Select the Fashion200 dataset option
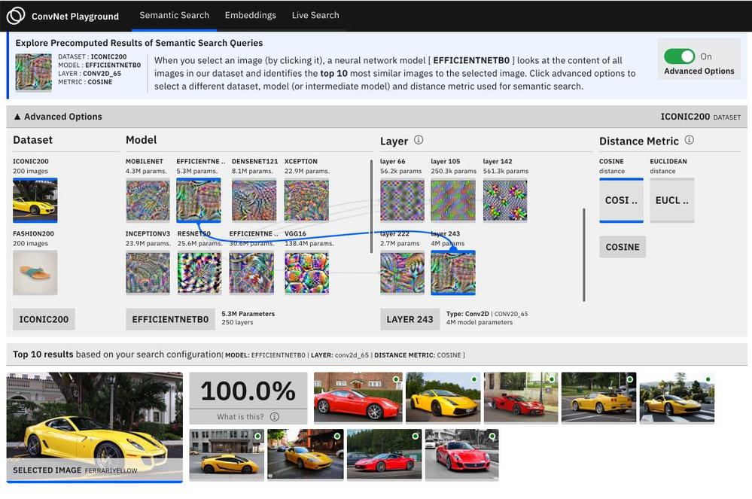 click(x=35, y=272)
